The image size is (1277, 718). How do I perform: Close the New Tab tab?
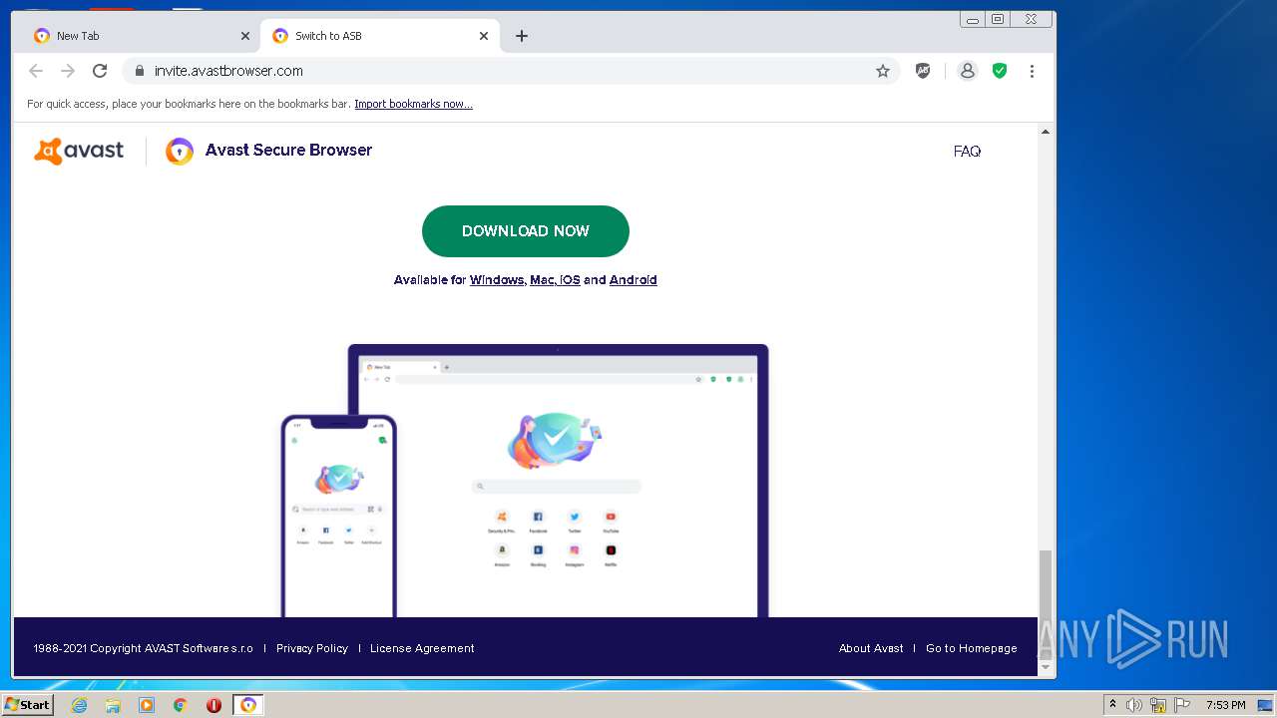tap(245, 36)
